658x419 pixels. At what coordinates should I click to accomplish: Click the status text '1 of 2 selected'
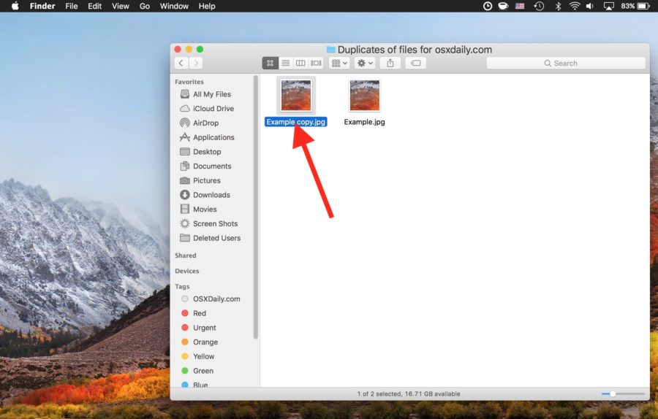point(379,394)
